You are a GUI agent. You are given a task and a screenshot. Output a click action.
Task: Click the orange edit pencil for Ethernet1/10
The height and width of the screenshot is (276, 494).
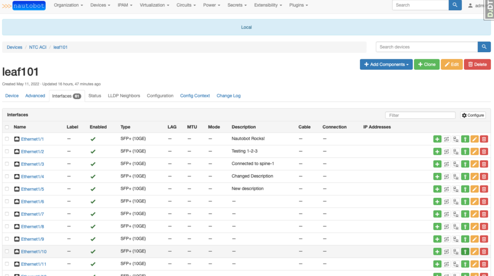coord(475,251)
